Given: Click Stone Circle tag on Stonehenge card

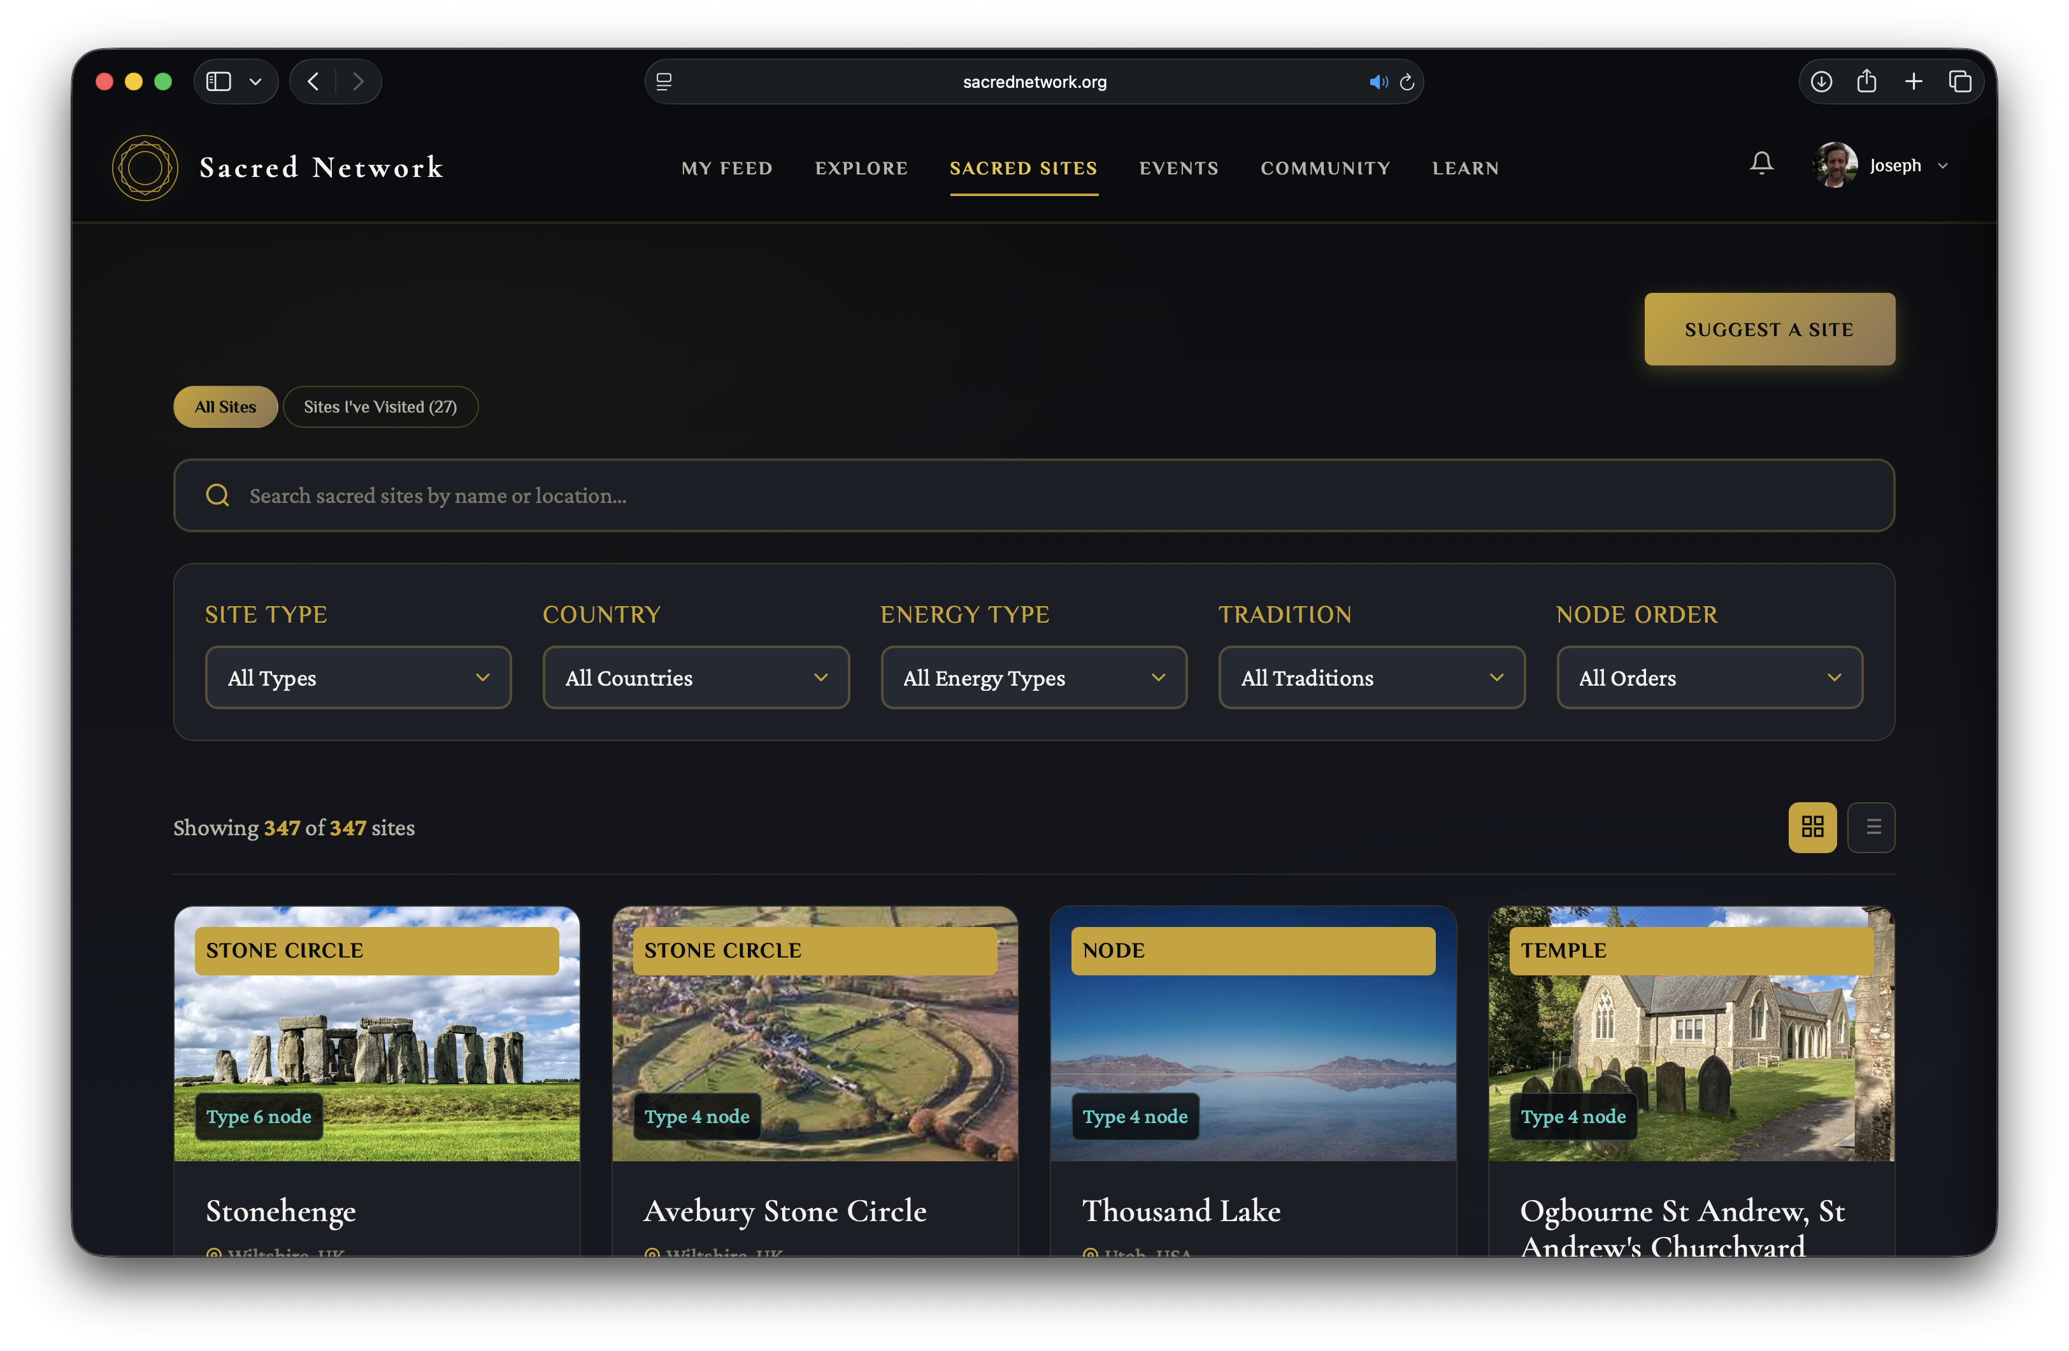Looking at the screenshot, I should coord(376,951).
